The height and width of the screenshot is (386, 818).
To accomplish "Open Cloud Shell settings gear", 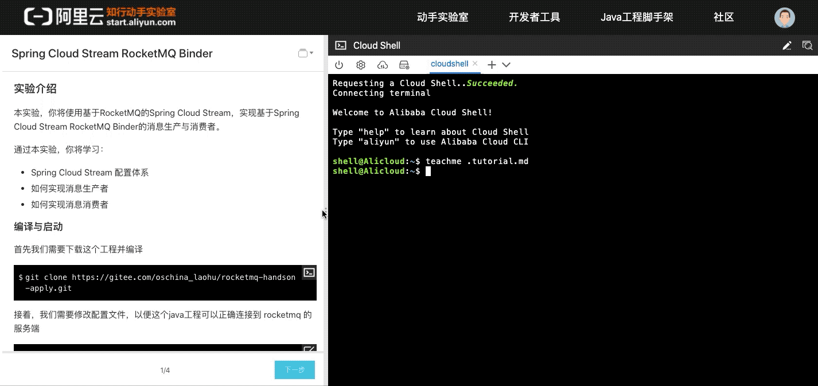I will [x=361, y=65].
